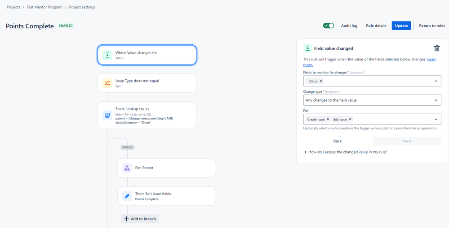Open the Change type dropdown
Screen dimensions: 449x228
pyautogui.click(x=372, y=100)
